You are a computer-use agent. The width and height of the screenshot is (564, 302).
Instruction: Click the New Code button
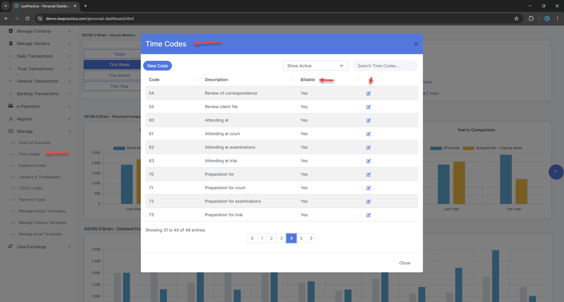click(157, 66)
